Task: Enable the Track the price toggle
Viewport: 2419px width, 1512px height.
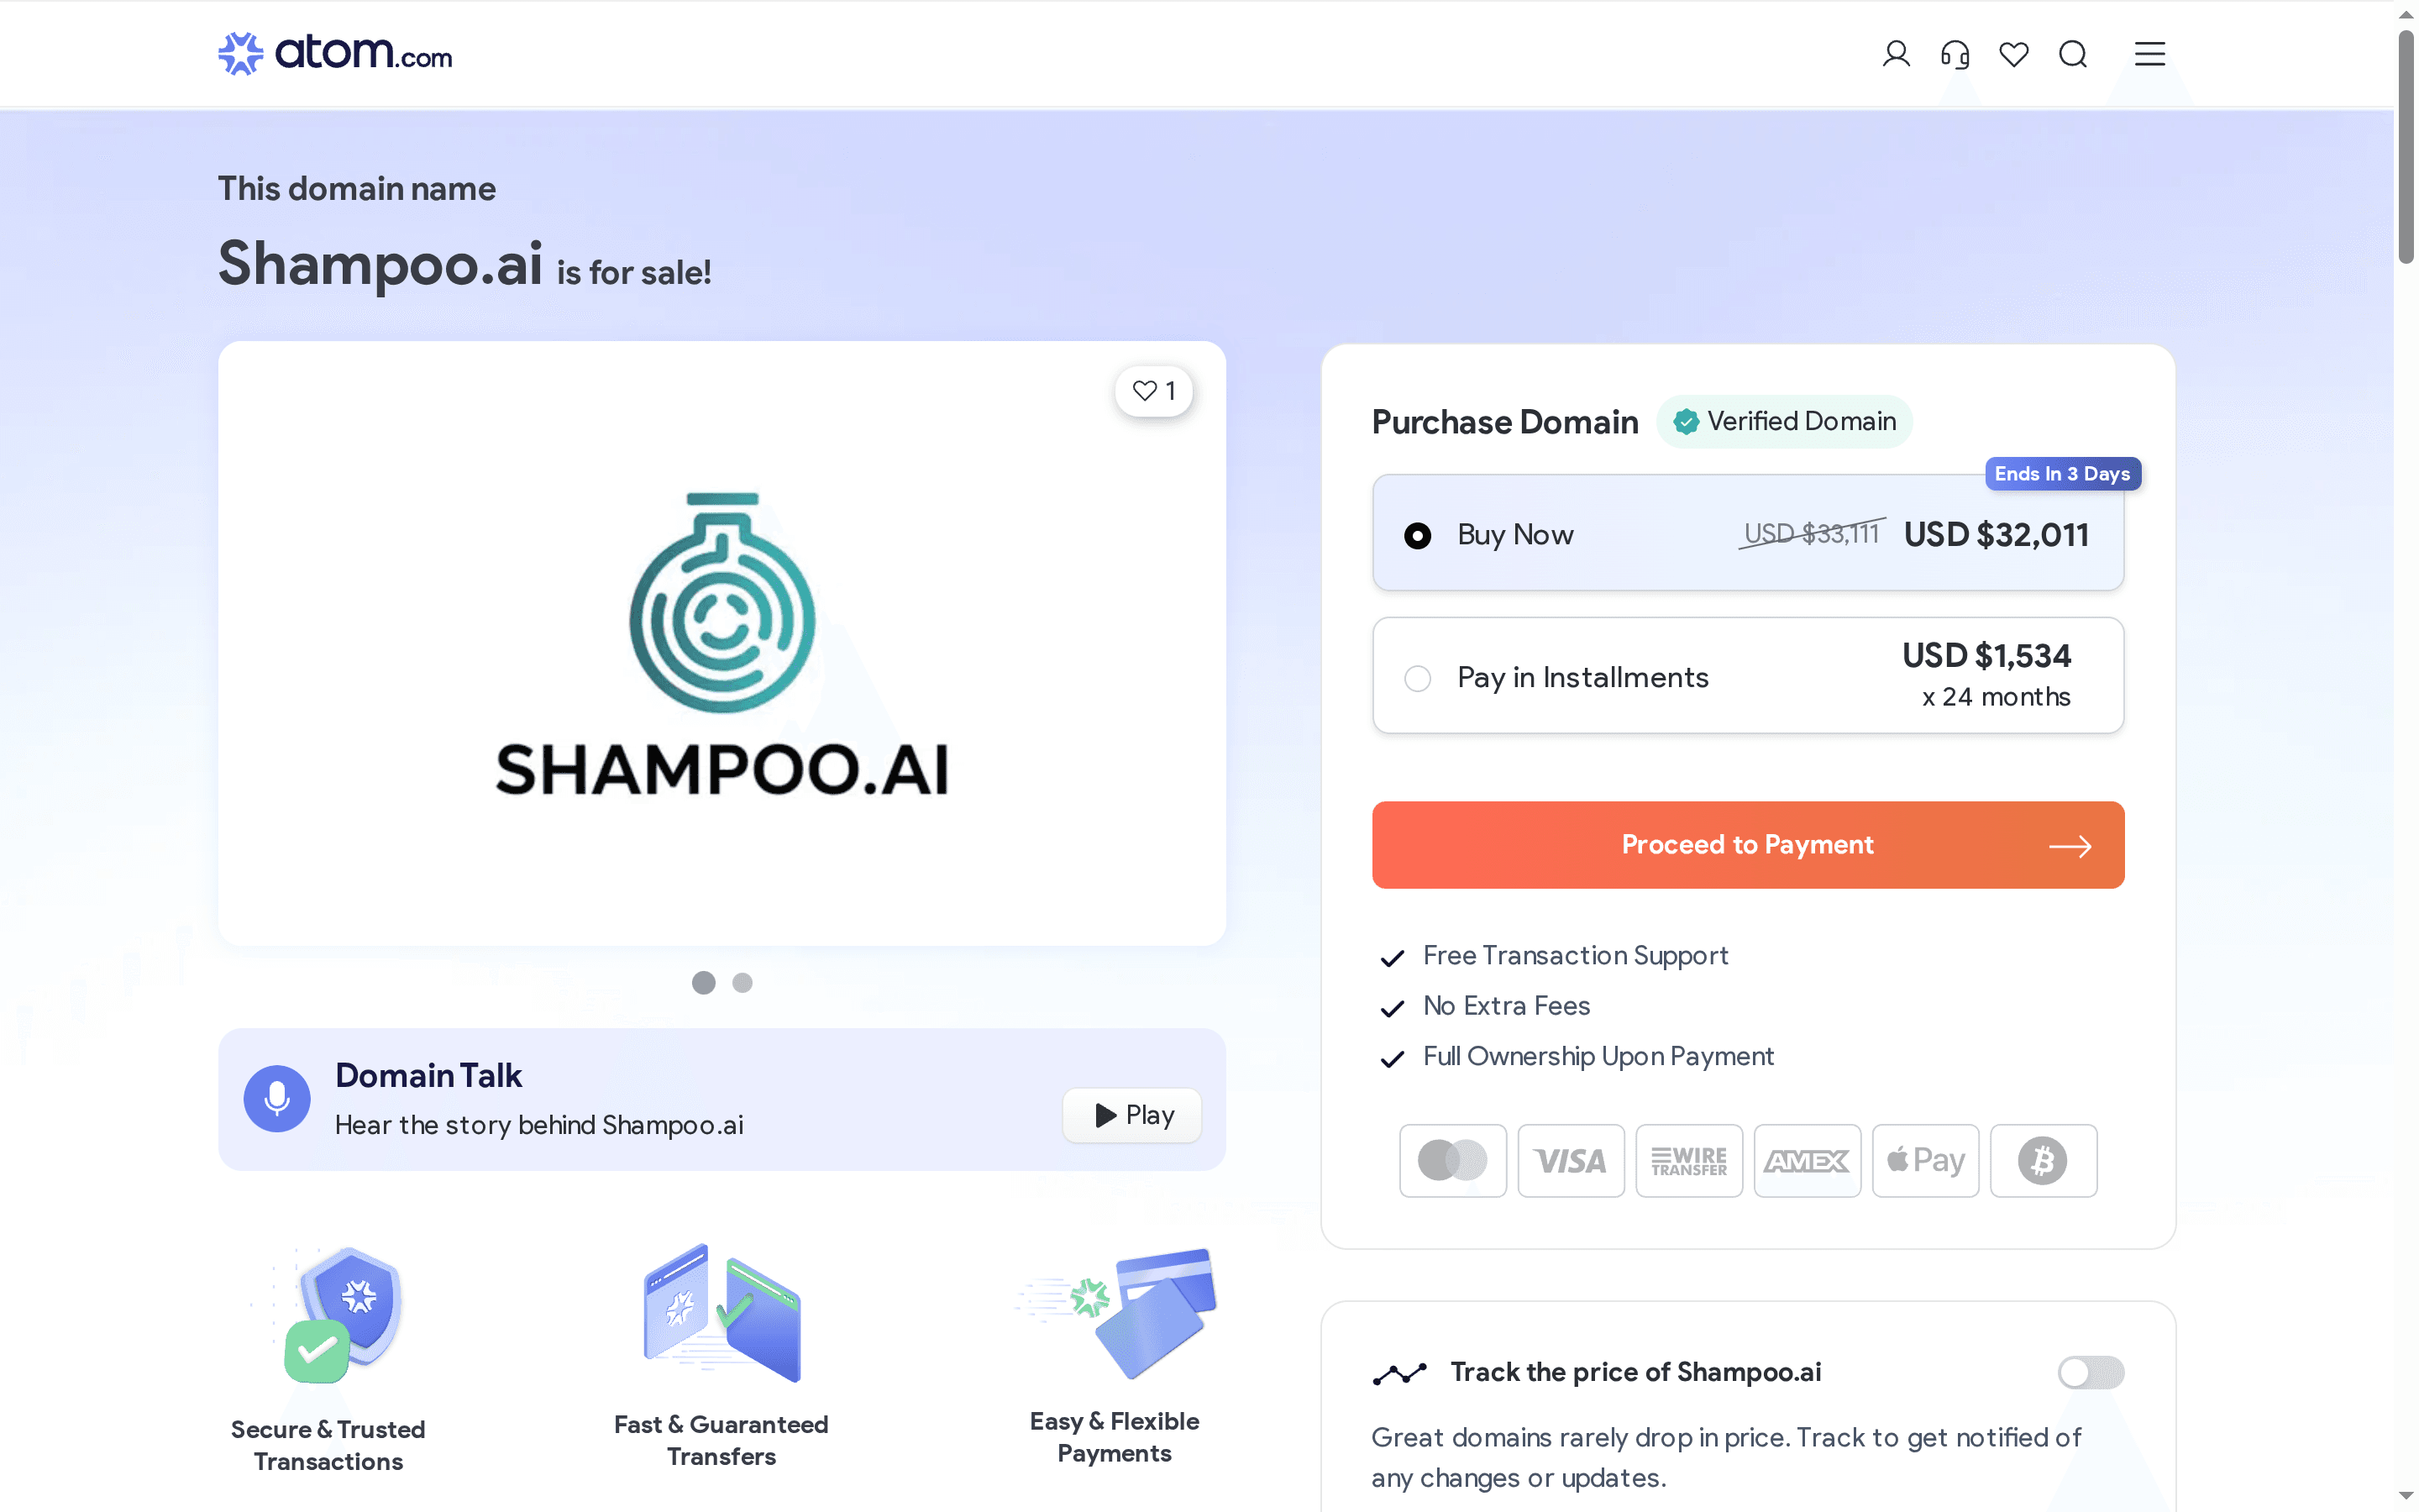Action: [2091, 1371]
